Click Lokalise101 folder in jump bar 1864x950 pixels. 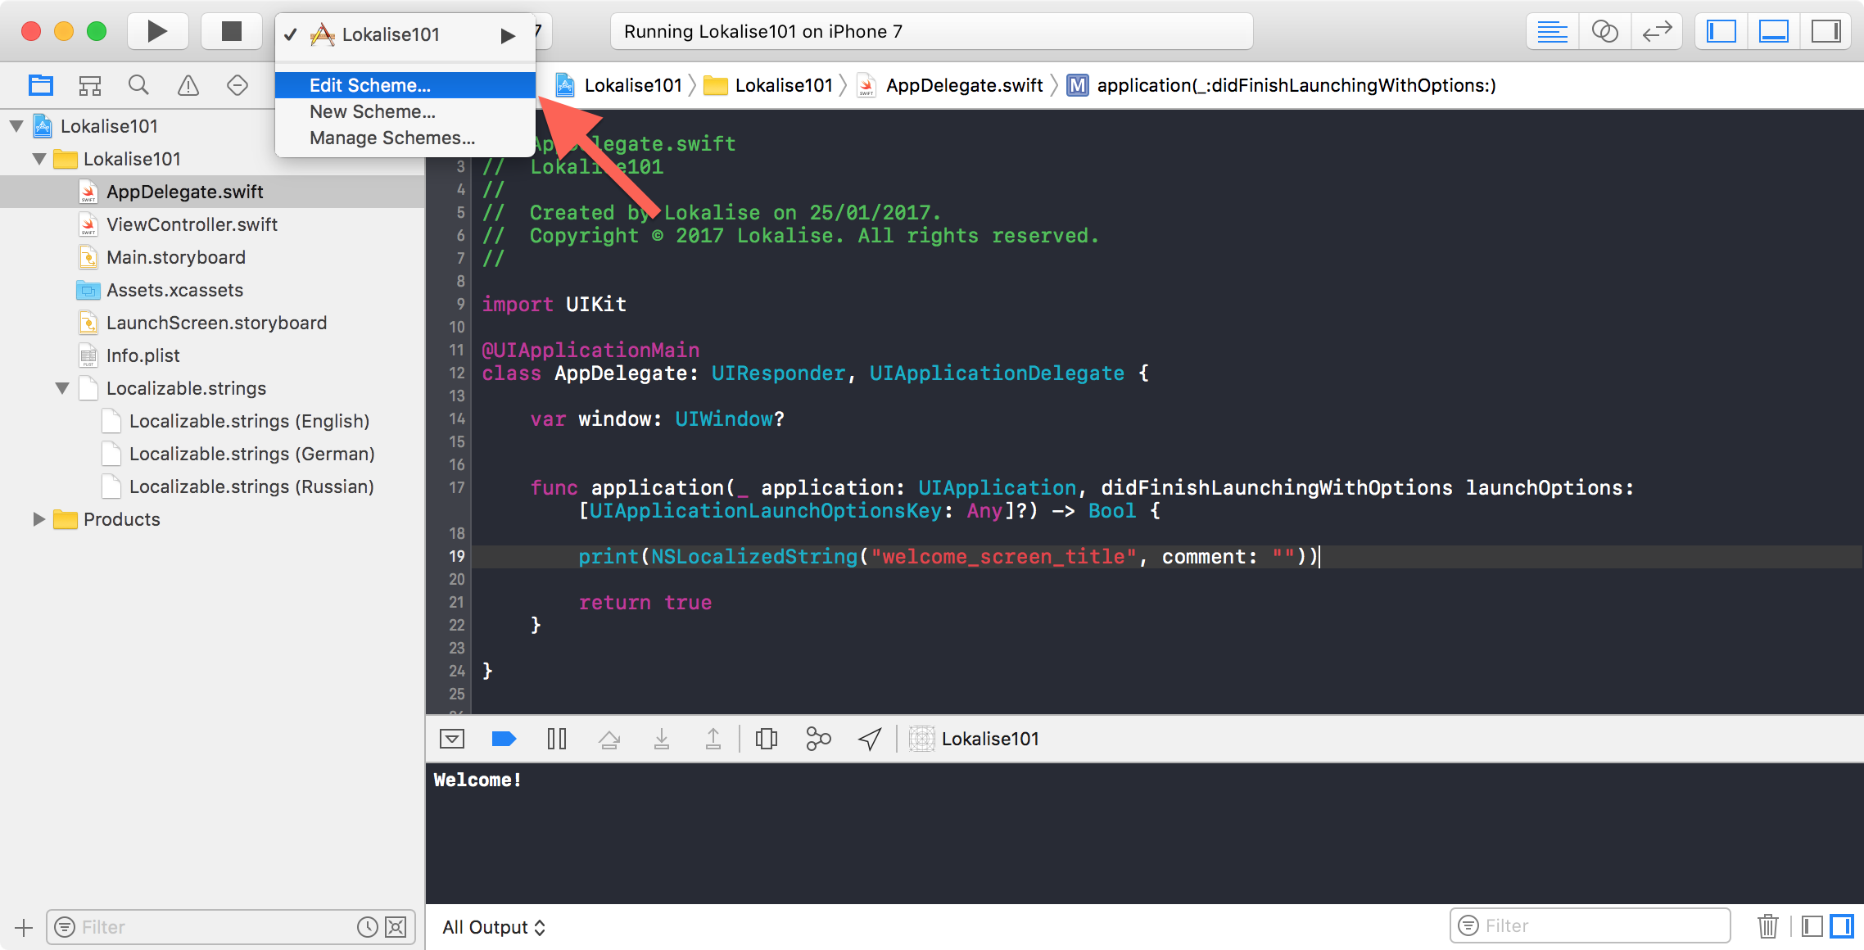[768, 85]
